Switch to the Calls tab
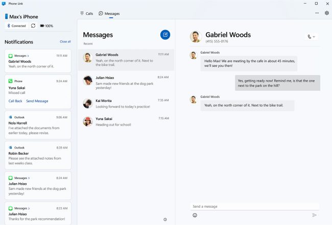 point(86,13)
